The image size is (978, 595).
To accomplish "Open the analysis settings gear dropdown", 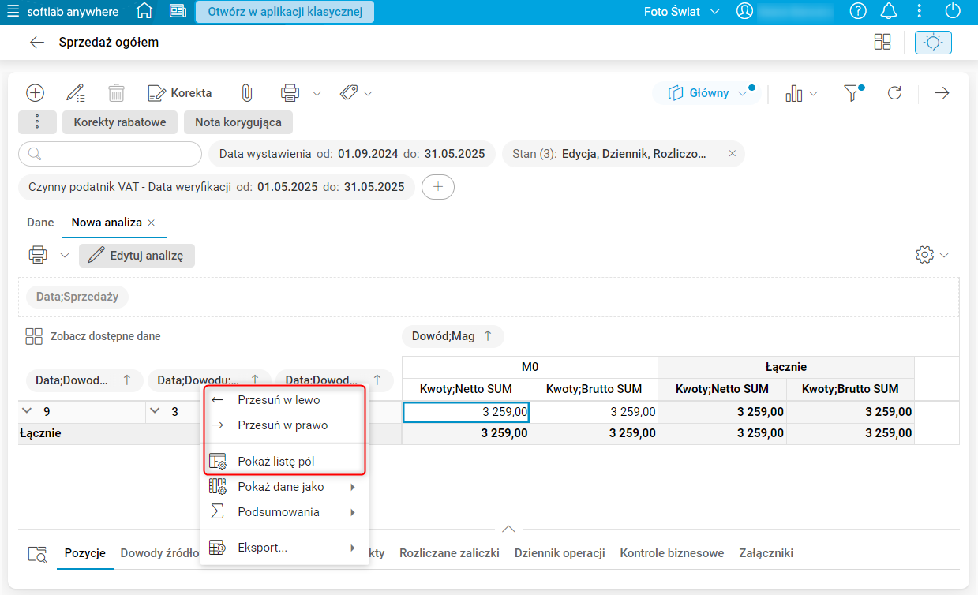I will (931, 255).
